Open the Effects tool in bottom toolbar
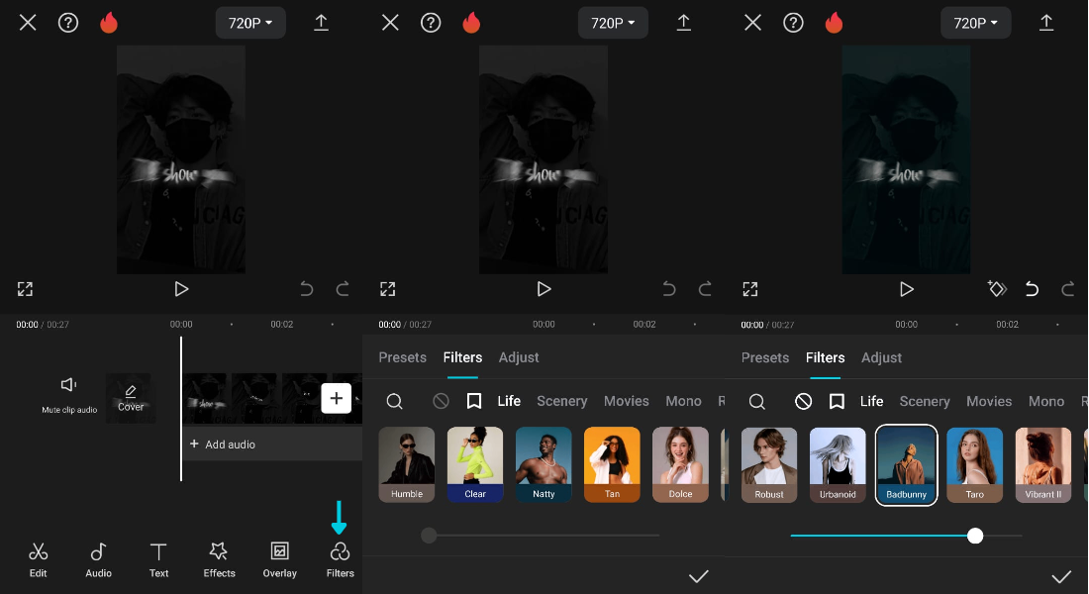Image resolution: width=1089 pixels, height=594 pixels. click(x=219, y=560)
